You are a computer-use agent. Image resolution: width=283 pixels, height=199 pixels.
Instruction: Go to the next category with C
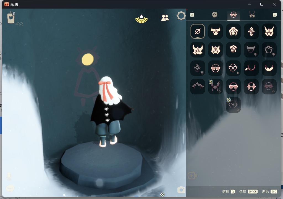(x=274, y=15)
